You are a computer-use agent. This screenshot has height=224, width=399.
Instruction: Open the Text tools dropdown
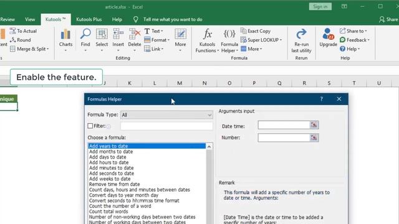[154, 31]
